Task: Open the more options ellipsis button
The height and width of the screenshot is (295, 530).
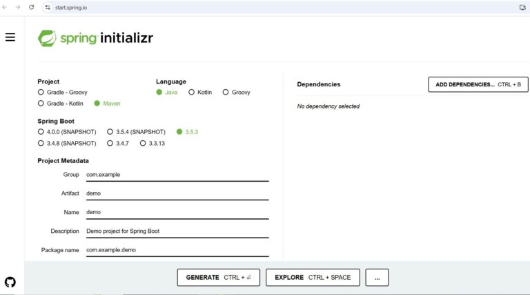Action: 377,277
